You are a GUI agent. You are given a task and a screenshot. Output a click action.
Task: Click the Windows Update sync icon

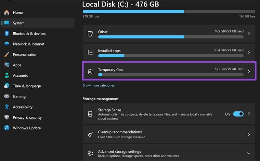point(7,128)
